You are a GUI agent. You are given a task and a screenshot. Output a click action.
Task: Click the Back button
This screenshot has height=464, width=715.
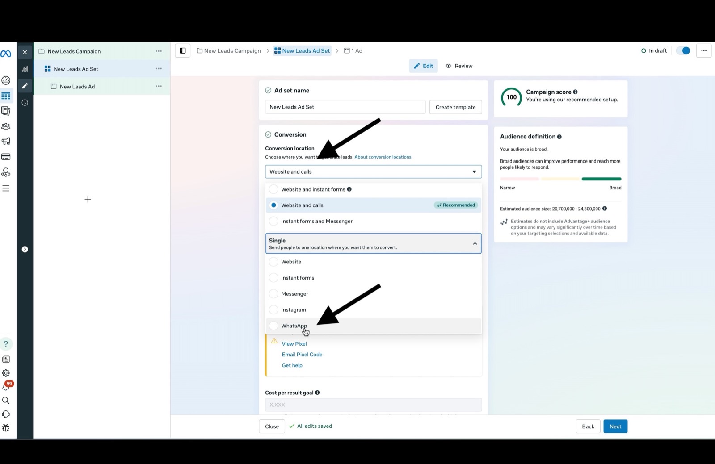click(x=588, y=426)
